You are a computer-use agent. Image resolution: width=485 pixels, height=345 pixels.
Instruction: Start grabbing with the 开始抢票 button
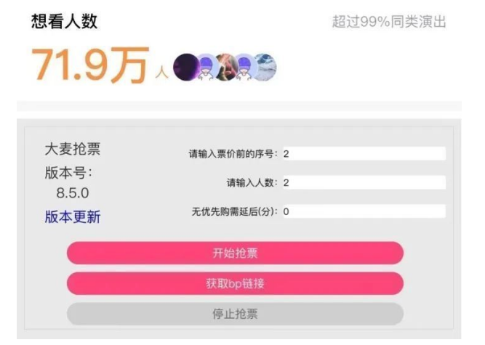click(x=235, y=253)
